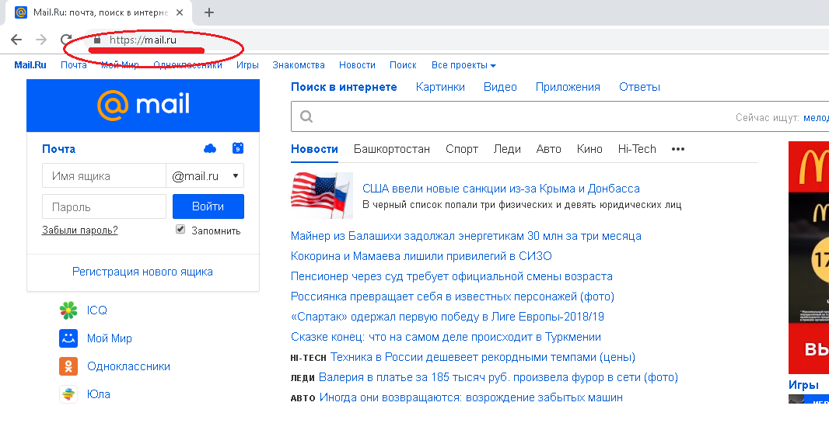Image resolution: width=829 pixels, height=423 pixels.
Task: Open the flags thumbnail for sanctions news
Action: pos(322,195)
